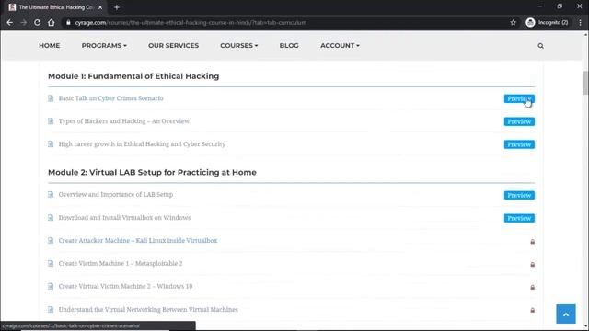Restore down the browser window

(560, 6)
